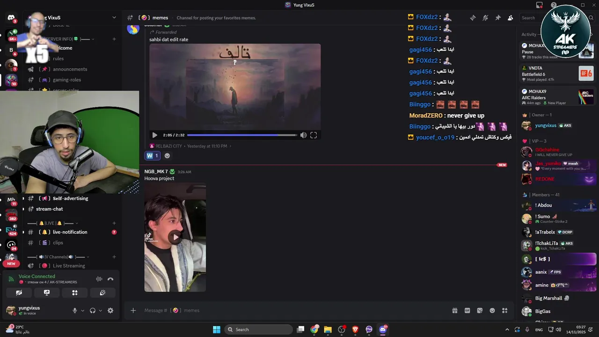Image resolution: width=599 pixels, height=337 pixels.
Task: Disconnect from voice with hang-up icon
Action: 110,279
